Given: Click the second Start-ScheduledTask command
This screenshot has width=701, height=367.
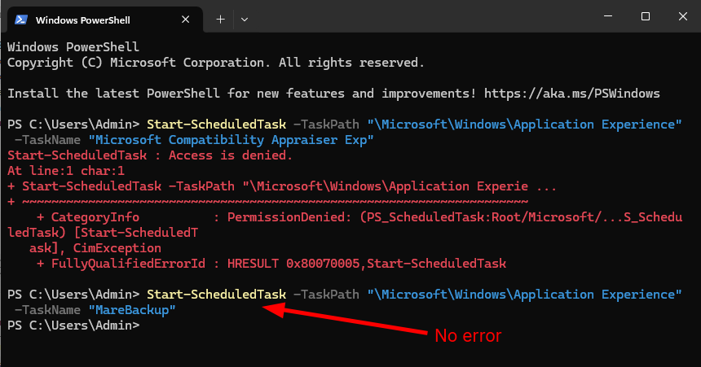Looking at the screenshot, I should click(216, 295).
